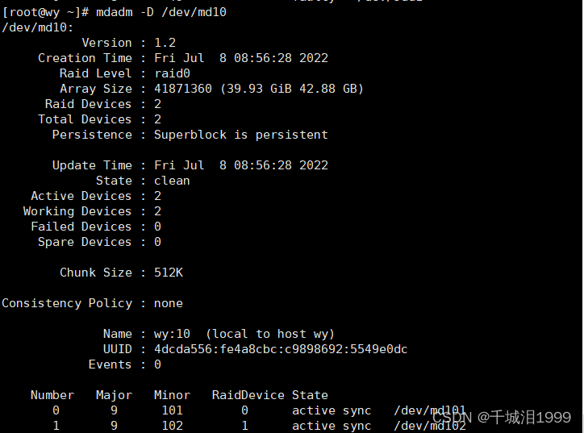Screen dimensions: 584x433
Task: Click the Total Devices label
Action: pyautogui.click(x=85, y=119)
